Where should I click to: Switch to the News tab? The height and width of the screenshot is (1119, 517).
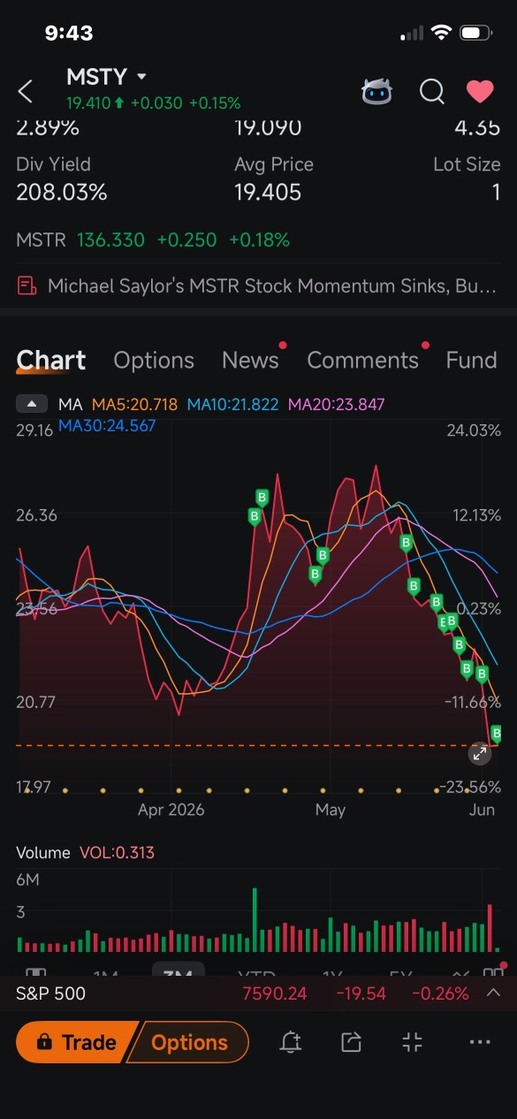point(250,361)
